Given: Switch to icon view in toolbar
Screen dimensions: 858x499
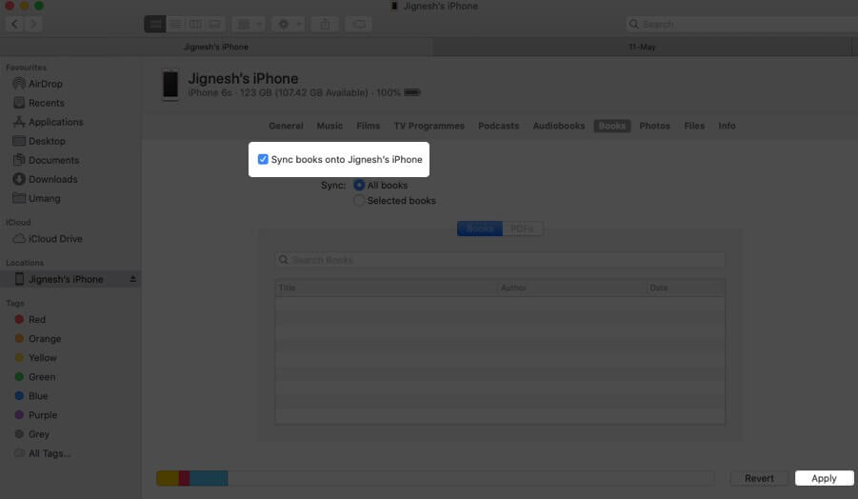Looking at the screenshot, I should click(155, 24).
